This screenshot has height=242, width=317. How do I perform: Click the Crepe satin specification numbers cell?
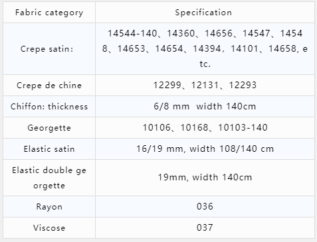(x=205, y=49)
